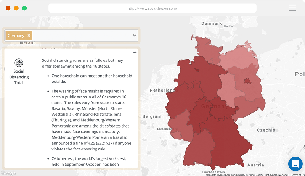Open the blue chat widget
This screenshot has height=176, width=305.
(295, 164)
